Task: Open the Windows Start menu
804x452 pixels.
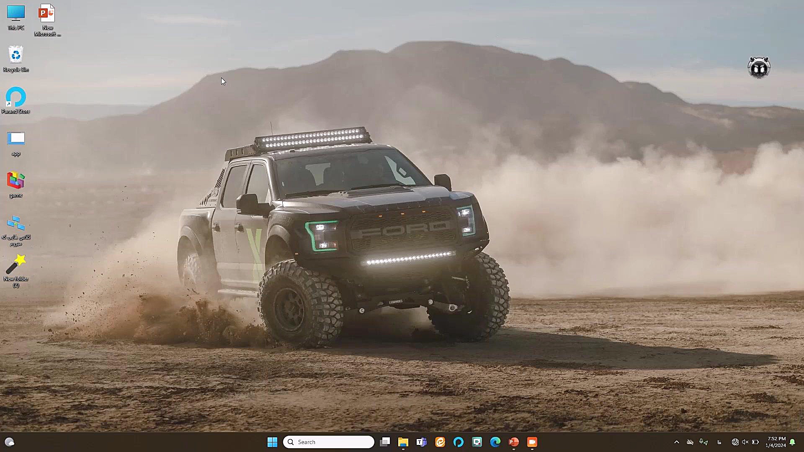Action: pyautogui.click(x=272, y=442)
